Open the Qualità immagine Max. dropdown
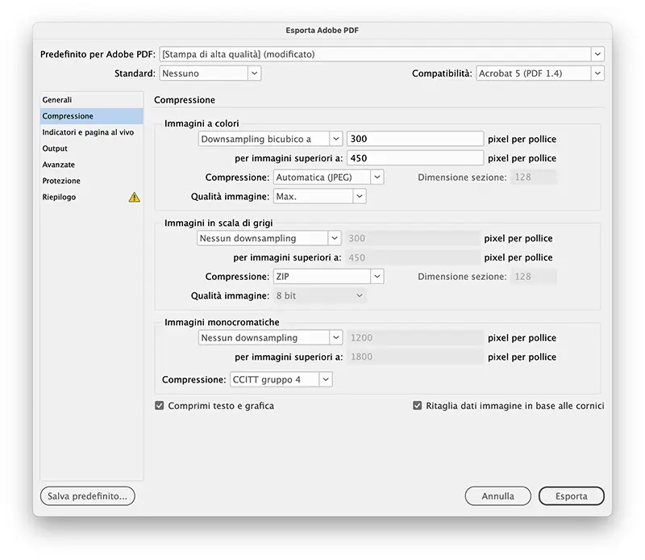 coord(319,196)
